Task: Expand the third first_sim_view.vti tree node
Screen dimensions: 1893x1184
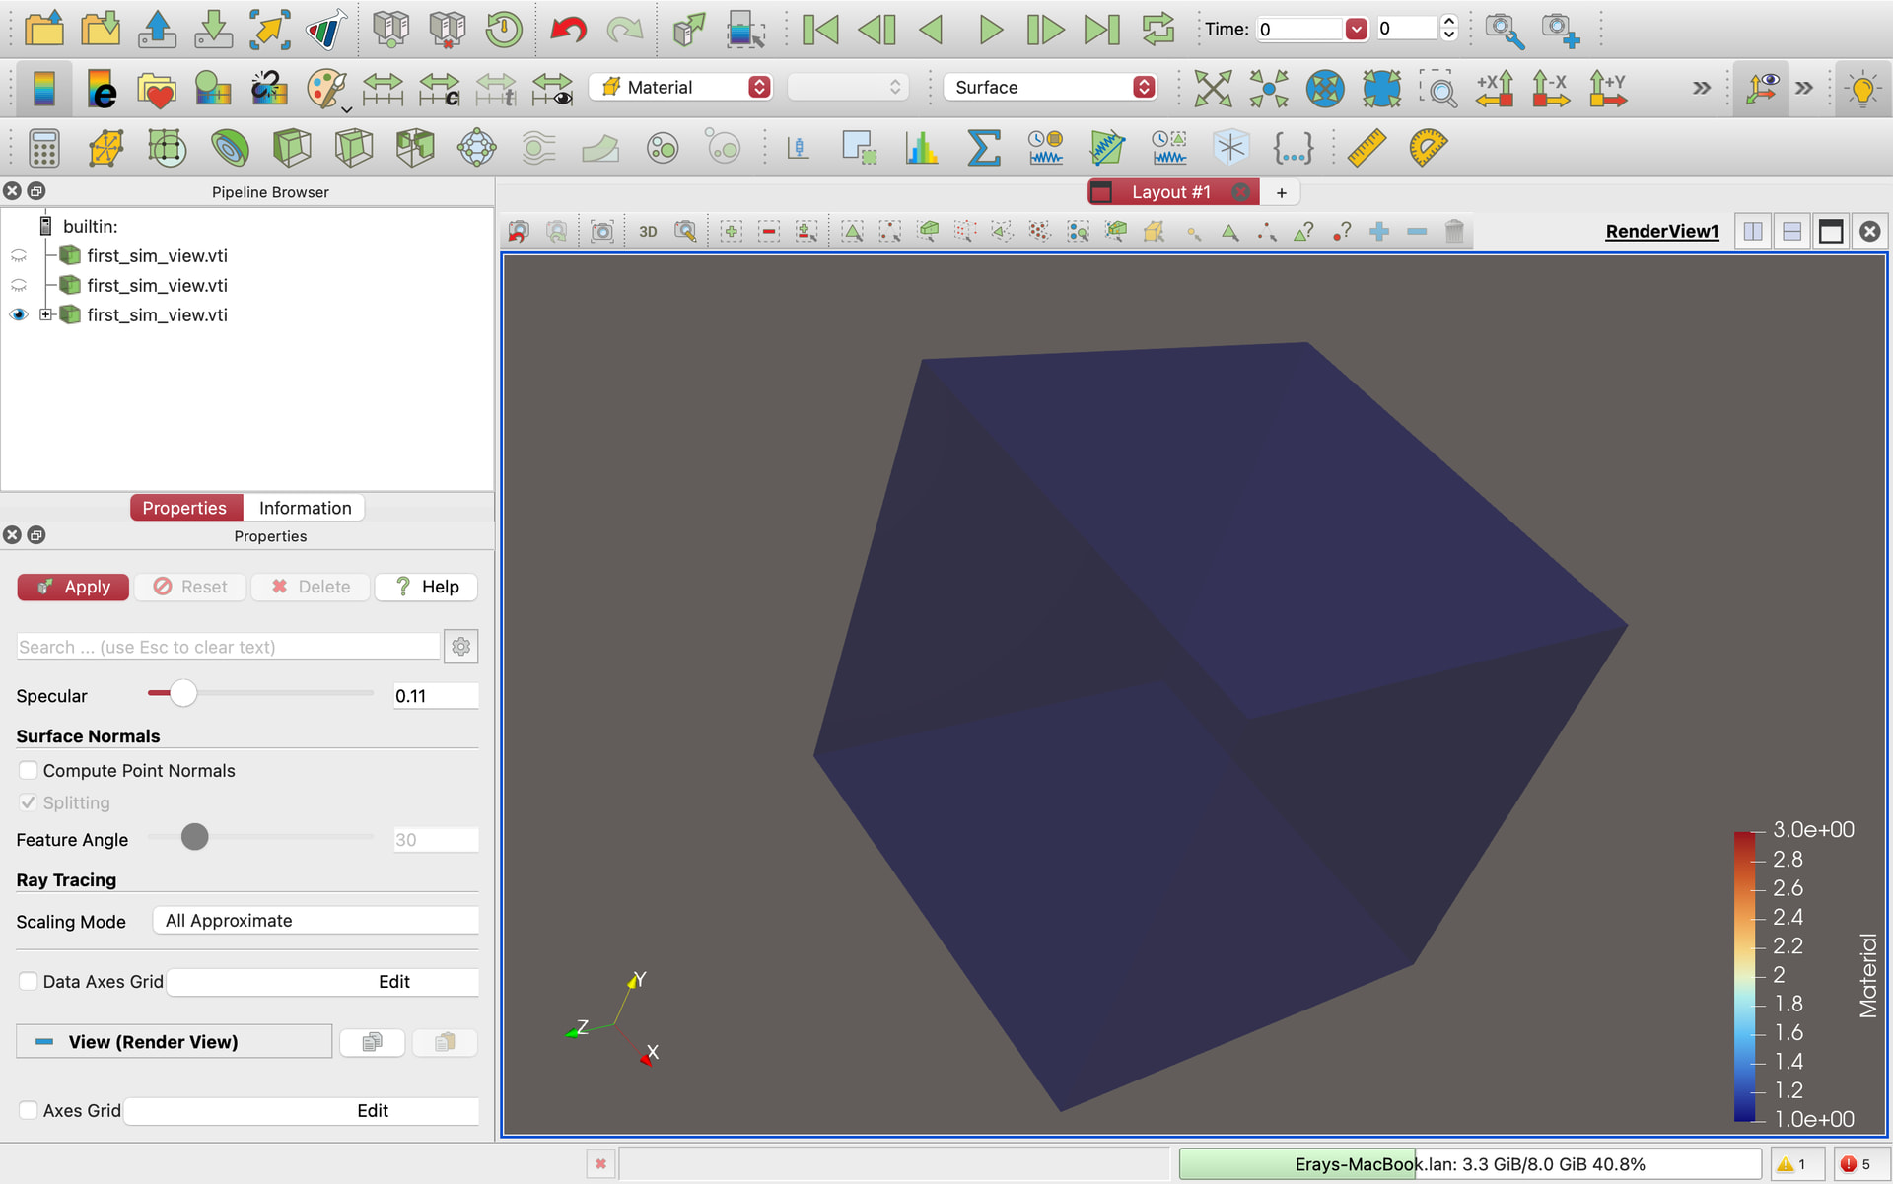Action: (45, 314)
